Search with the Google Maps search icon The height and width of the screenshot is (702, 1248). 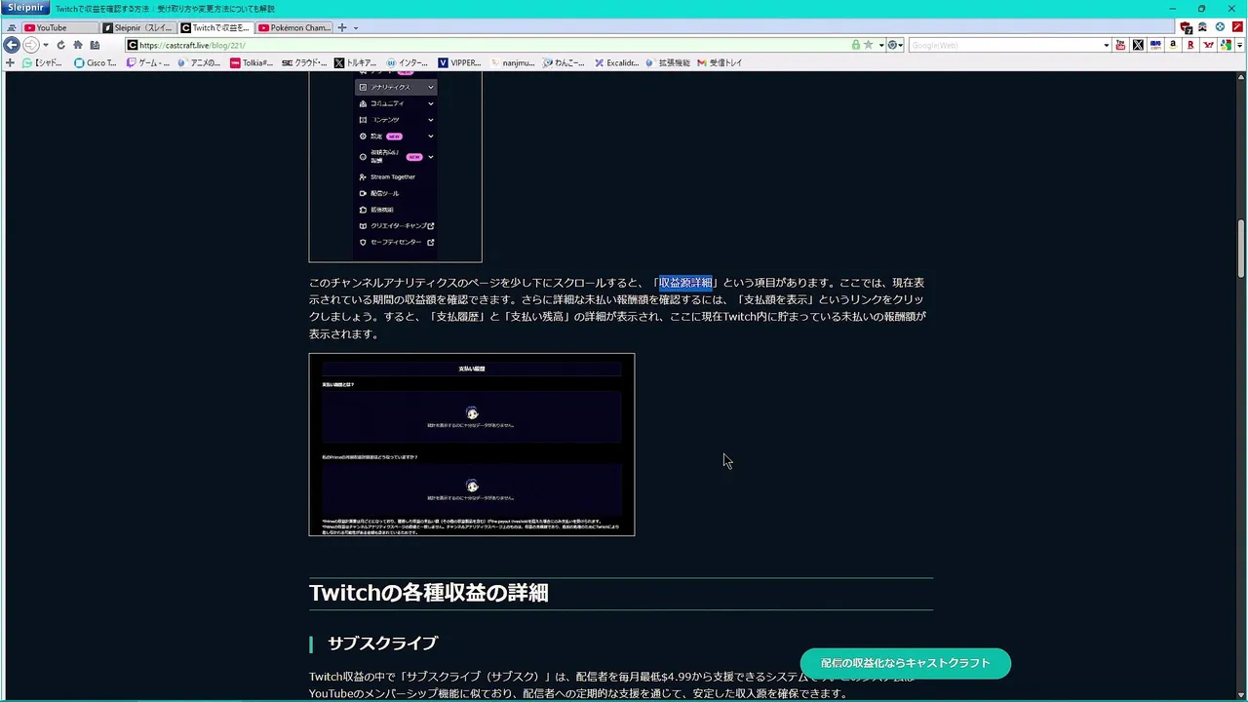tap(1226, 45)
